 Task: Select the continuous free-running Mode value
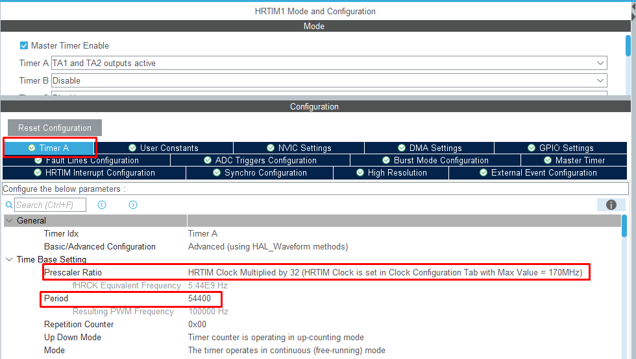pyautogui.click(x=287, y=351)
